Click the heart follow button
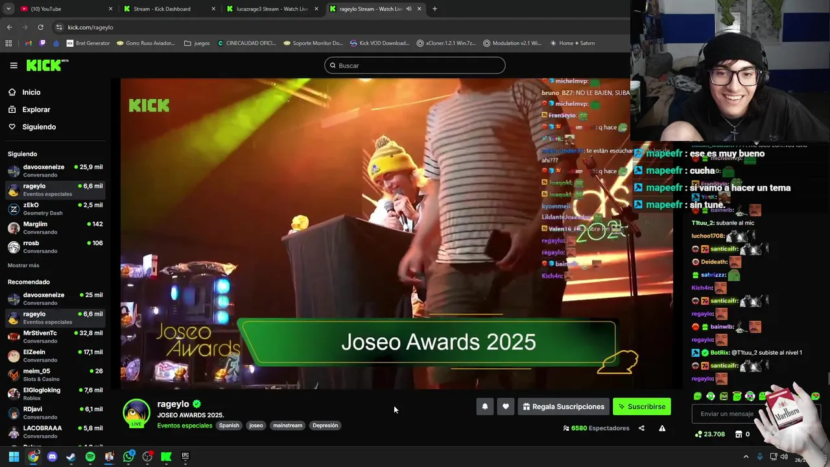Image resolution: width=830 pixels, height=467 pixels. (x=506, y=407)
